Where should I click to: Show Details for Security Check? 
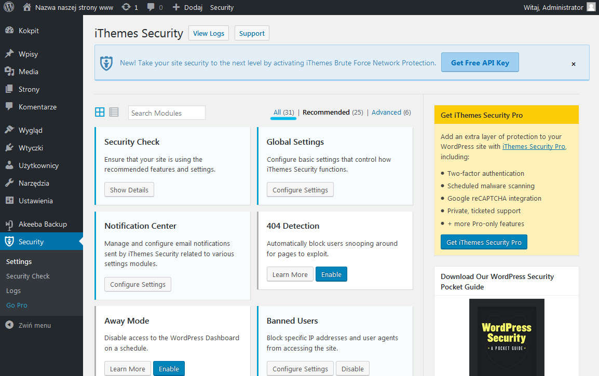(129, 190)
